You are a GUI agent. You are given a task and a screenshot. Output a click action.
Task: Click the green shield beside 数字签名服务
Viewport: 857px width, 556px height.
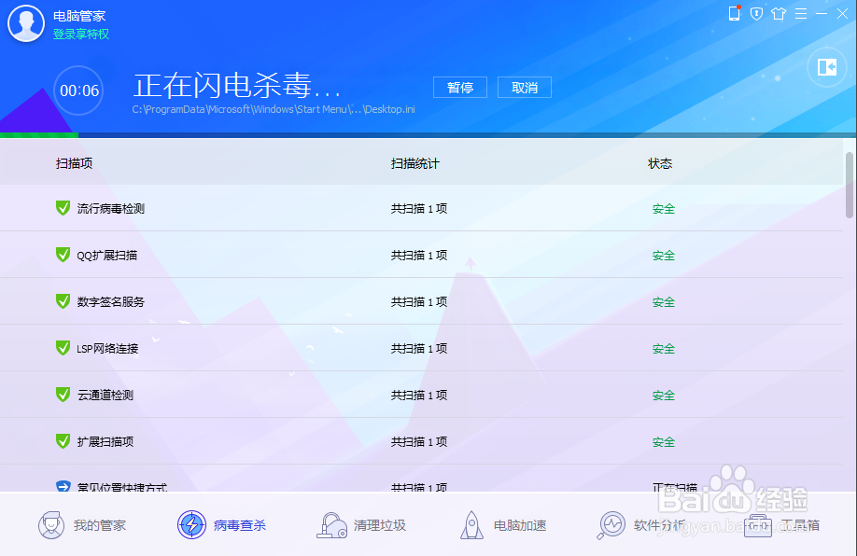(63, 301)
